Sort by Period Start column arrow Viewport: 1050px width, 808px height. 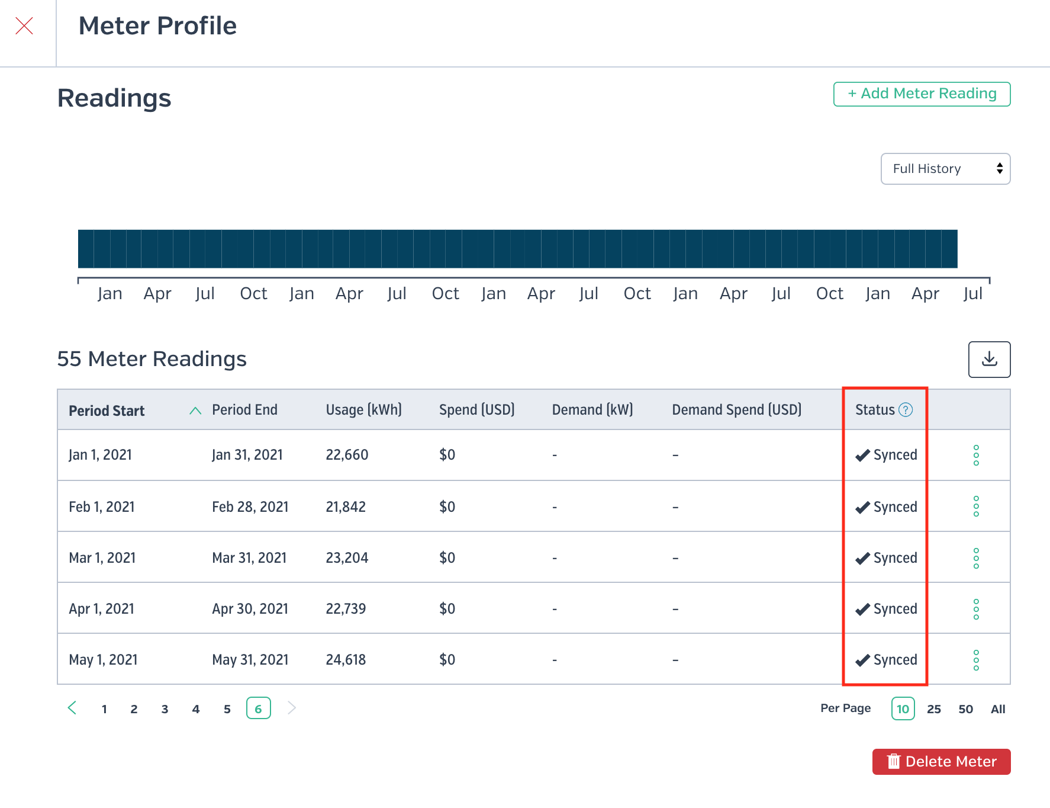tap(195, 411)
